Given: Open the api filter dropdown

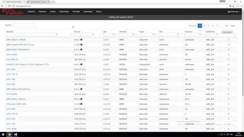Looking at the screenshot, I should [109, 35].
